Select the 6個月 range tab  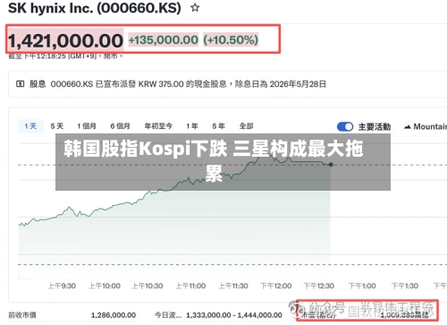pos(120,126)
